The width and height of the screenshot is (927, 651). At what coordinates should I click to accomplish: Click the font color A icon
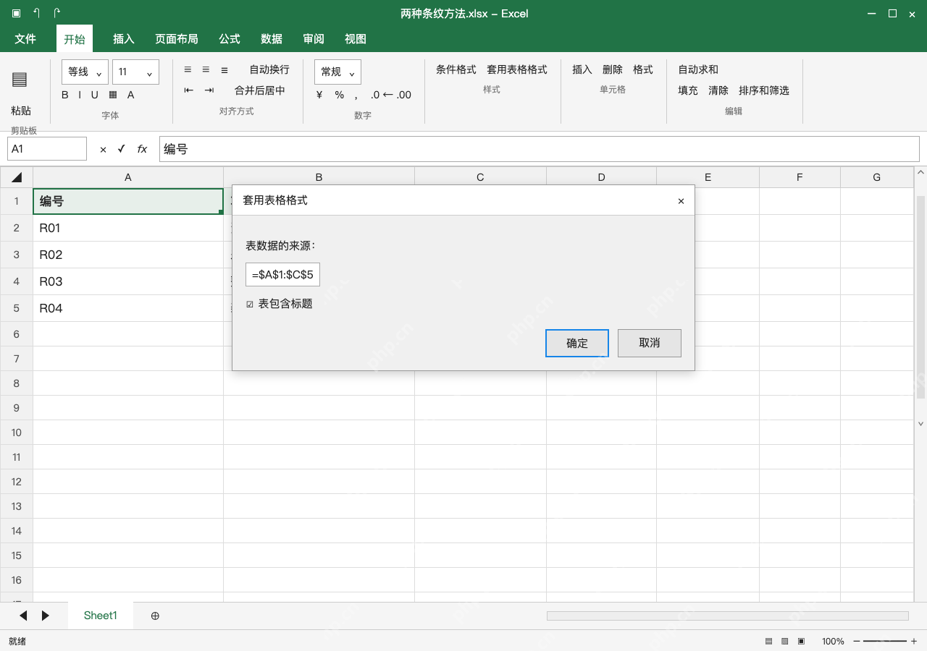pyautogui.click(x=131, y=95)
